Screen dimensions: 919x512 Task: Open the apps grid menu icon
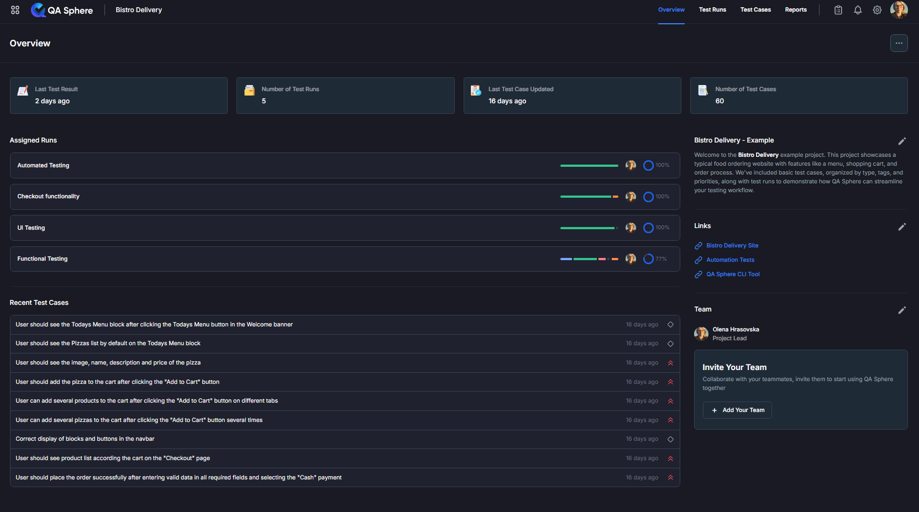click(15, 10)
